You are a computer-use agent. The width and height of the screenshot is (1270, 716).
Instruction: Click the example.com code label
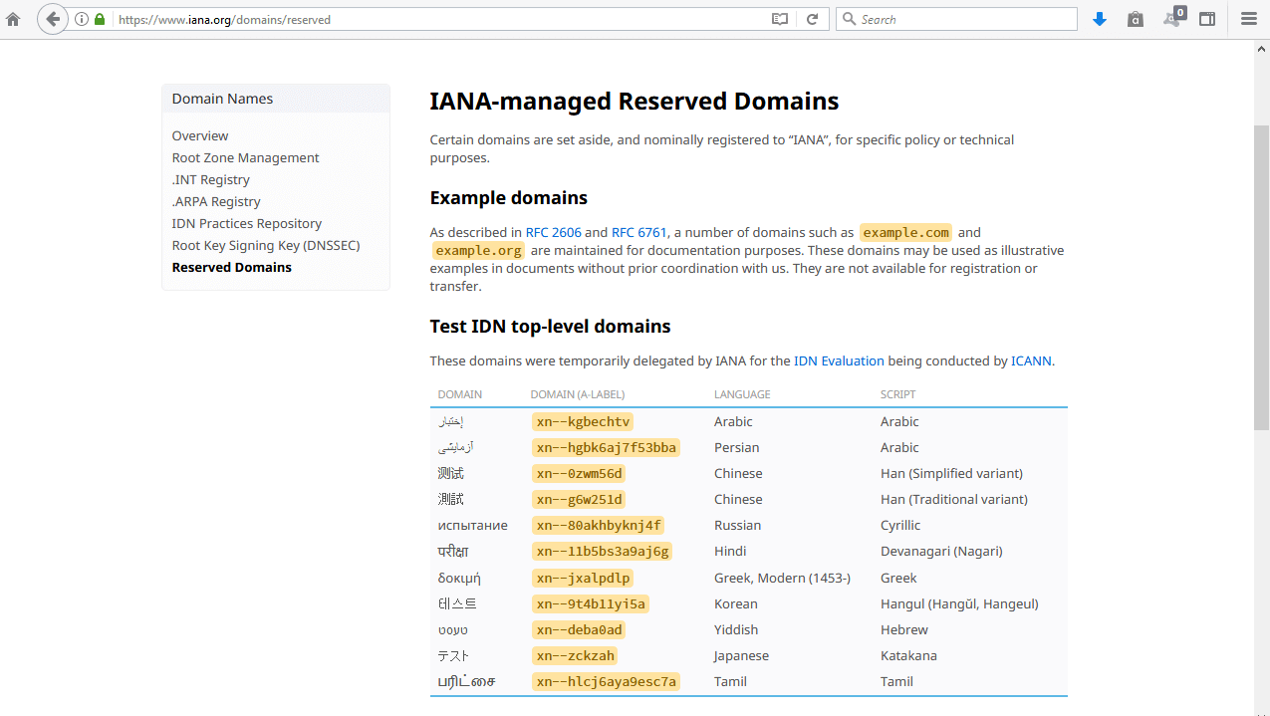click(x=905, y=232)
